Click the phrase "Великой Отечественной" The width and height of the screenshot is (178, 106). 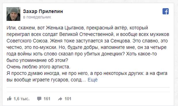86,34
